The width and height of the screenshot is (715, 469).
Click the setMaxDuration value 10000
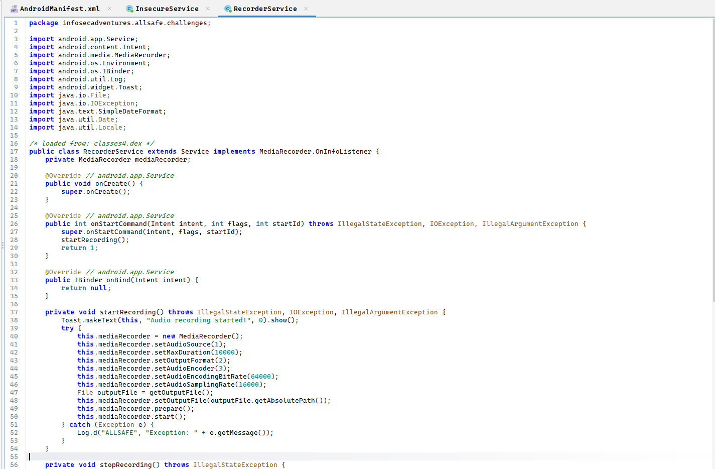click(224, 353)
